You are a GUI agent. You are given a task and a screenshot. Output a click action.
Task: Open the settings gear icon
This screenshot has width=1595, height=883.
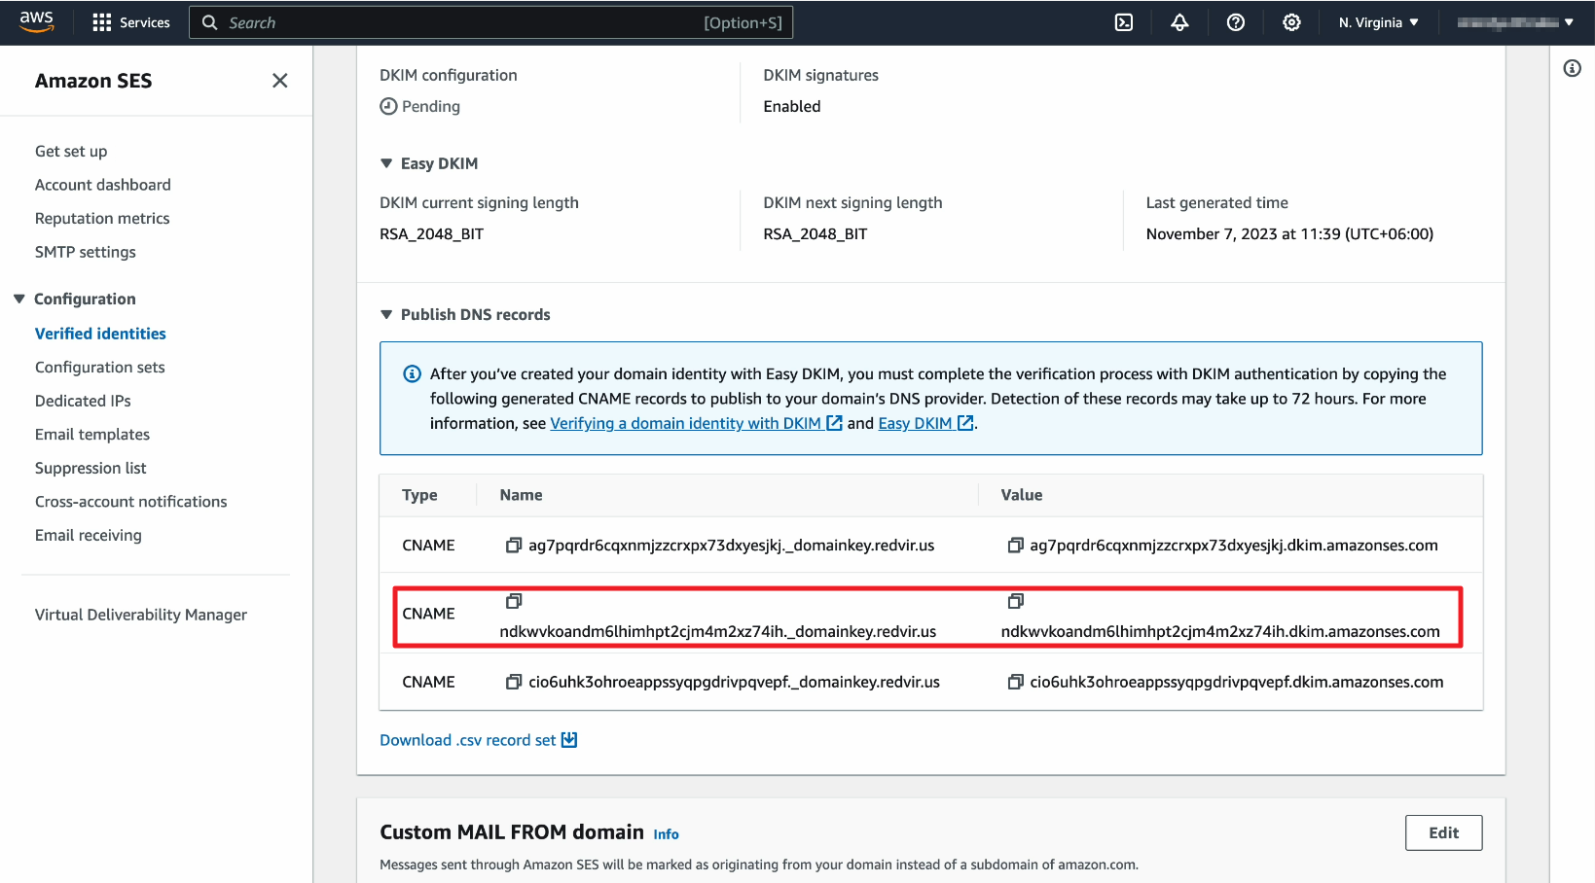1291,22
